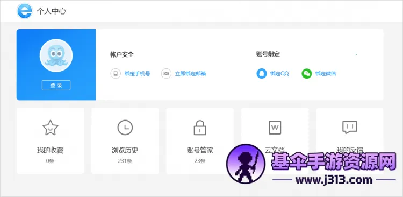Click the green WeChat icon
The image size is (403, 197).
(307, 74)
